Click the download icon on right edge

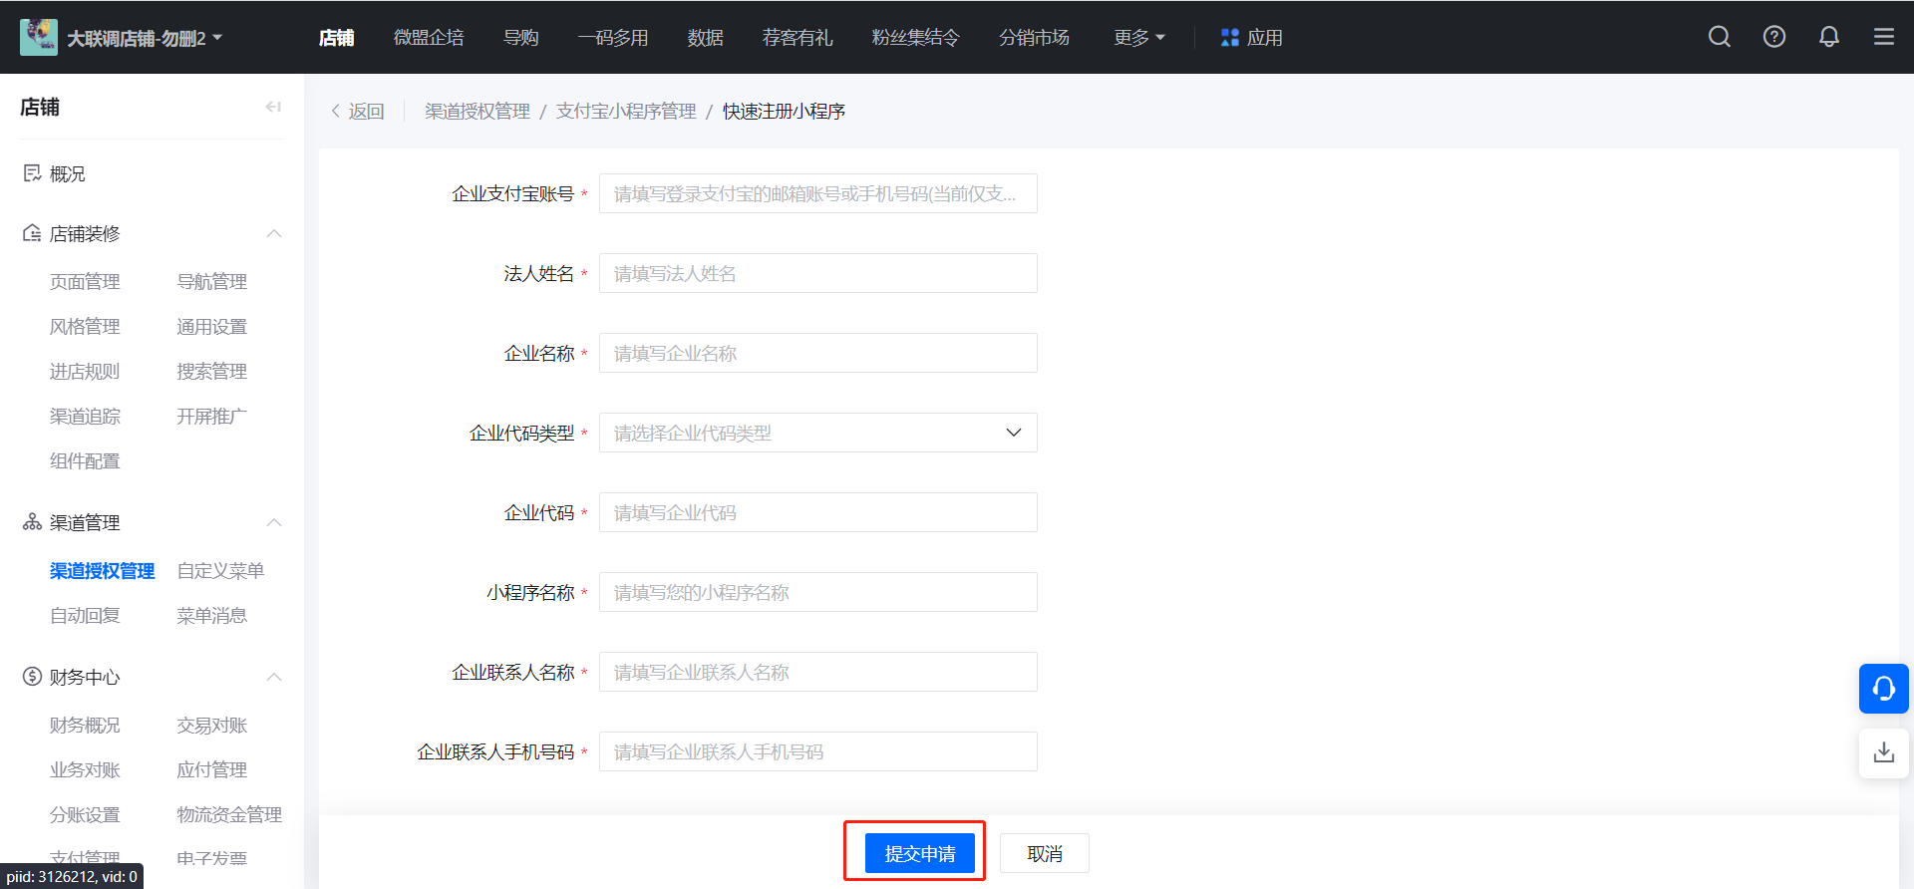[1883, 752]
